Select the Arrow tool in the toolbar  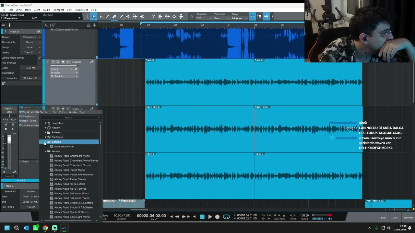pyautogui.click(x=94, y=17)
